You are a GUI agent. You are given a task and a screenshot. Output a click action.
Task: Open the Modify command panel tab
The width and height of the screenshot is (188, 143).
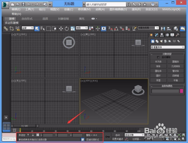click(156, 35)
